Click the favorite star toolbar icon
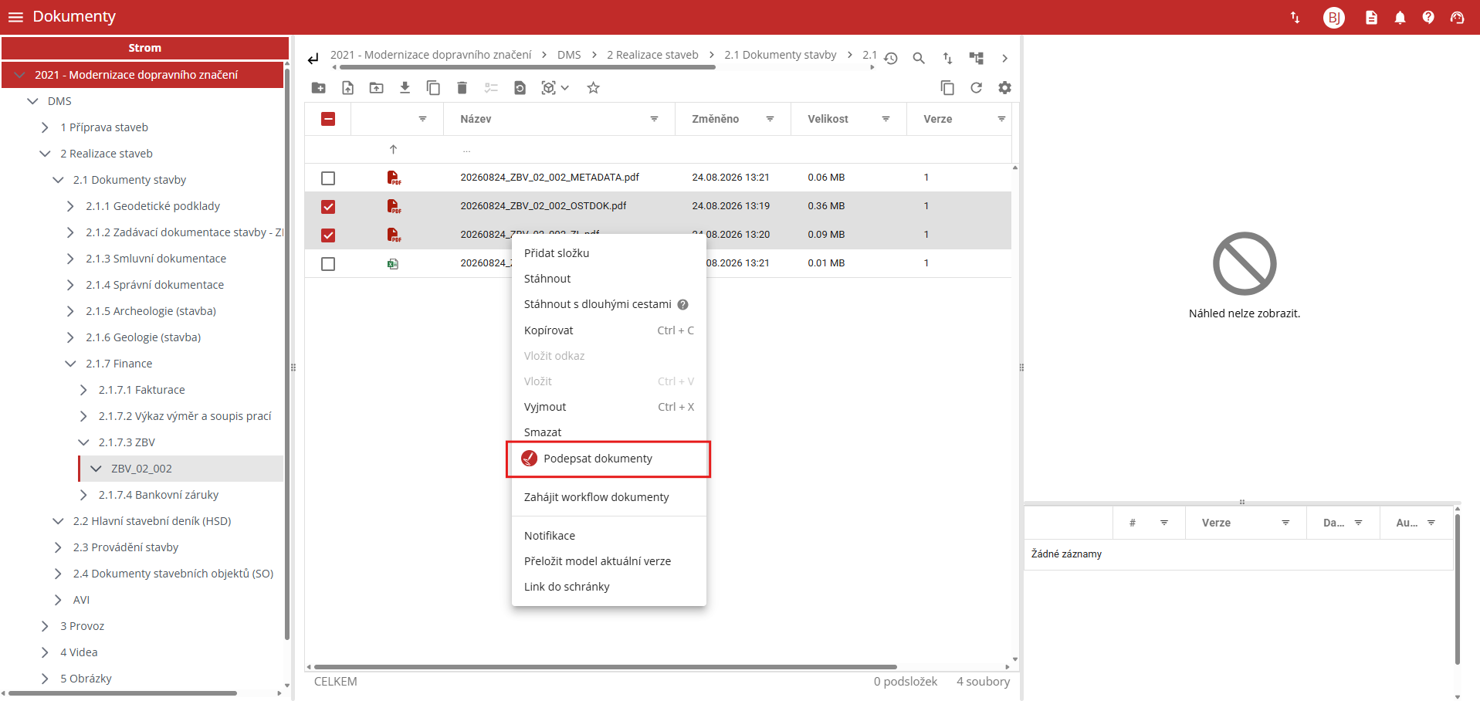 click(x=593, y=88)
